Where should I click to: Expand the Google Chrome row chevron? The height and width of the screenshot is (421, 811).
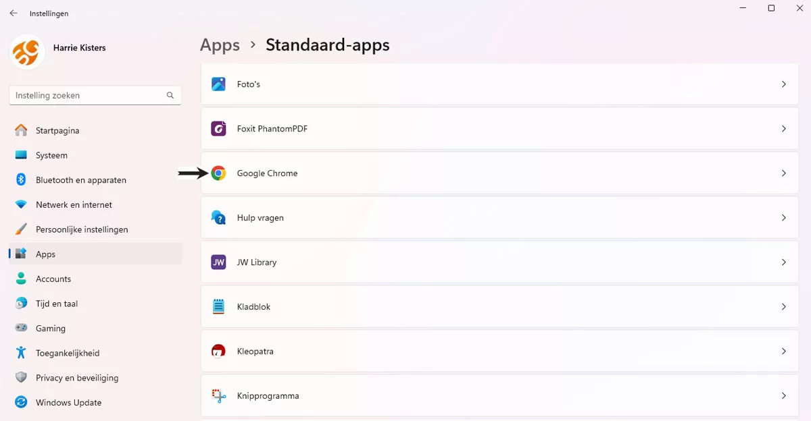click(784, 173)
